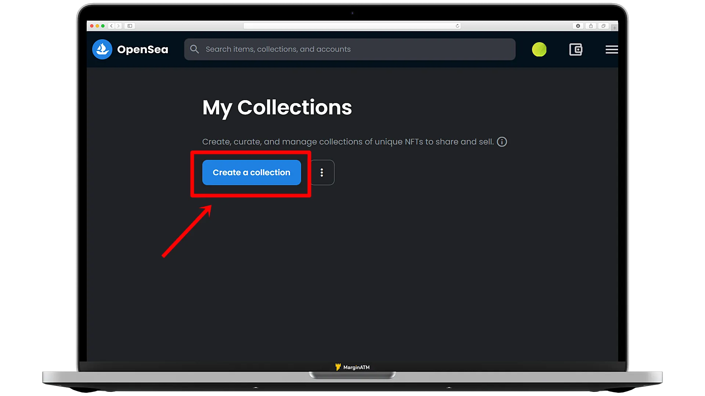The width and height of the screenshot is (705, 396).
Task: Toggle the collection visibility setting
Action: coord(322,173)
